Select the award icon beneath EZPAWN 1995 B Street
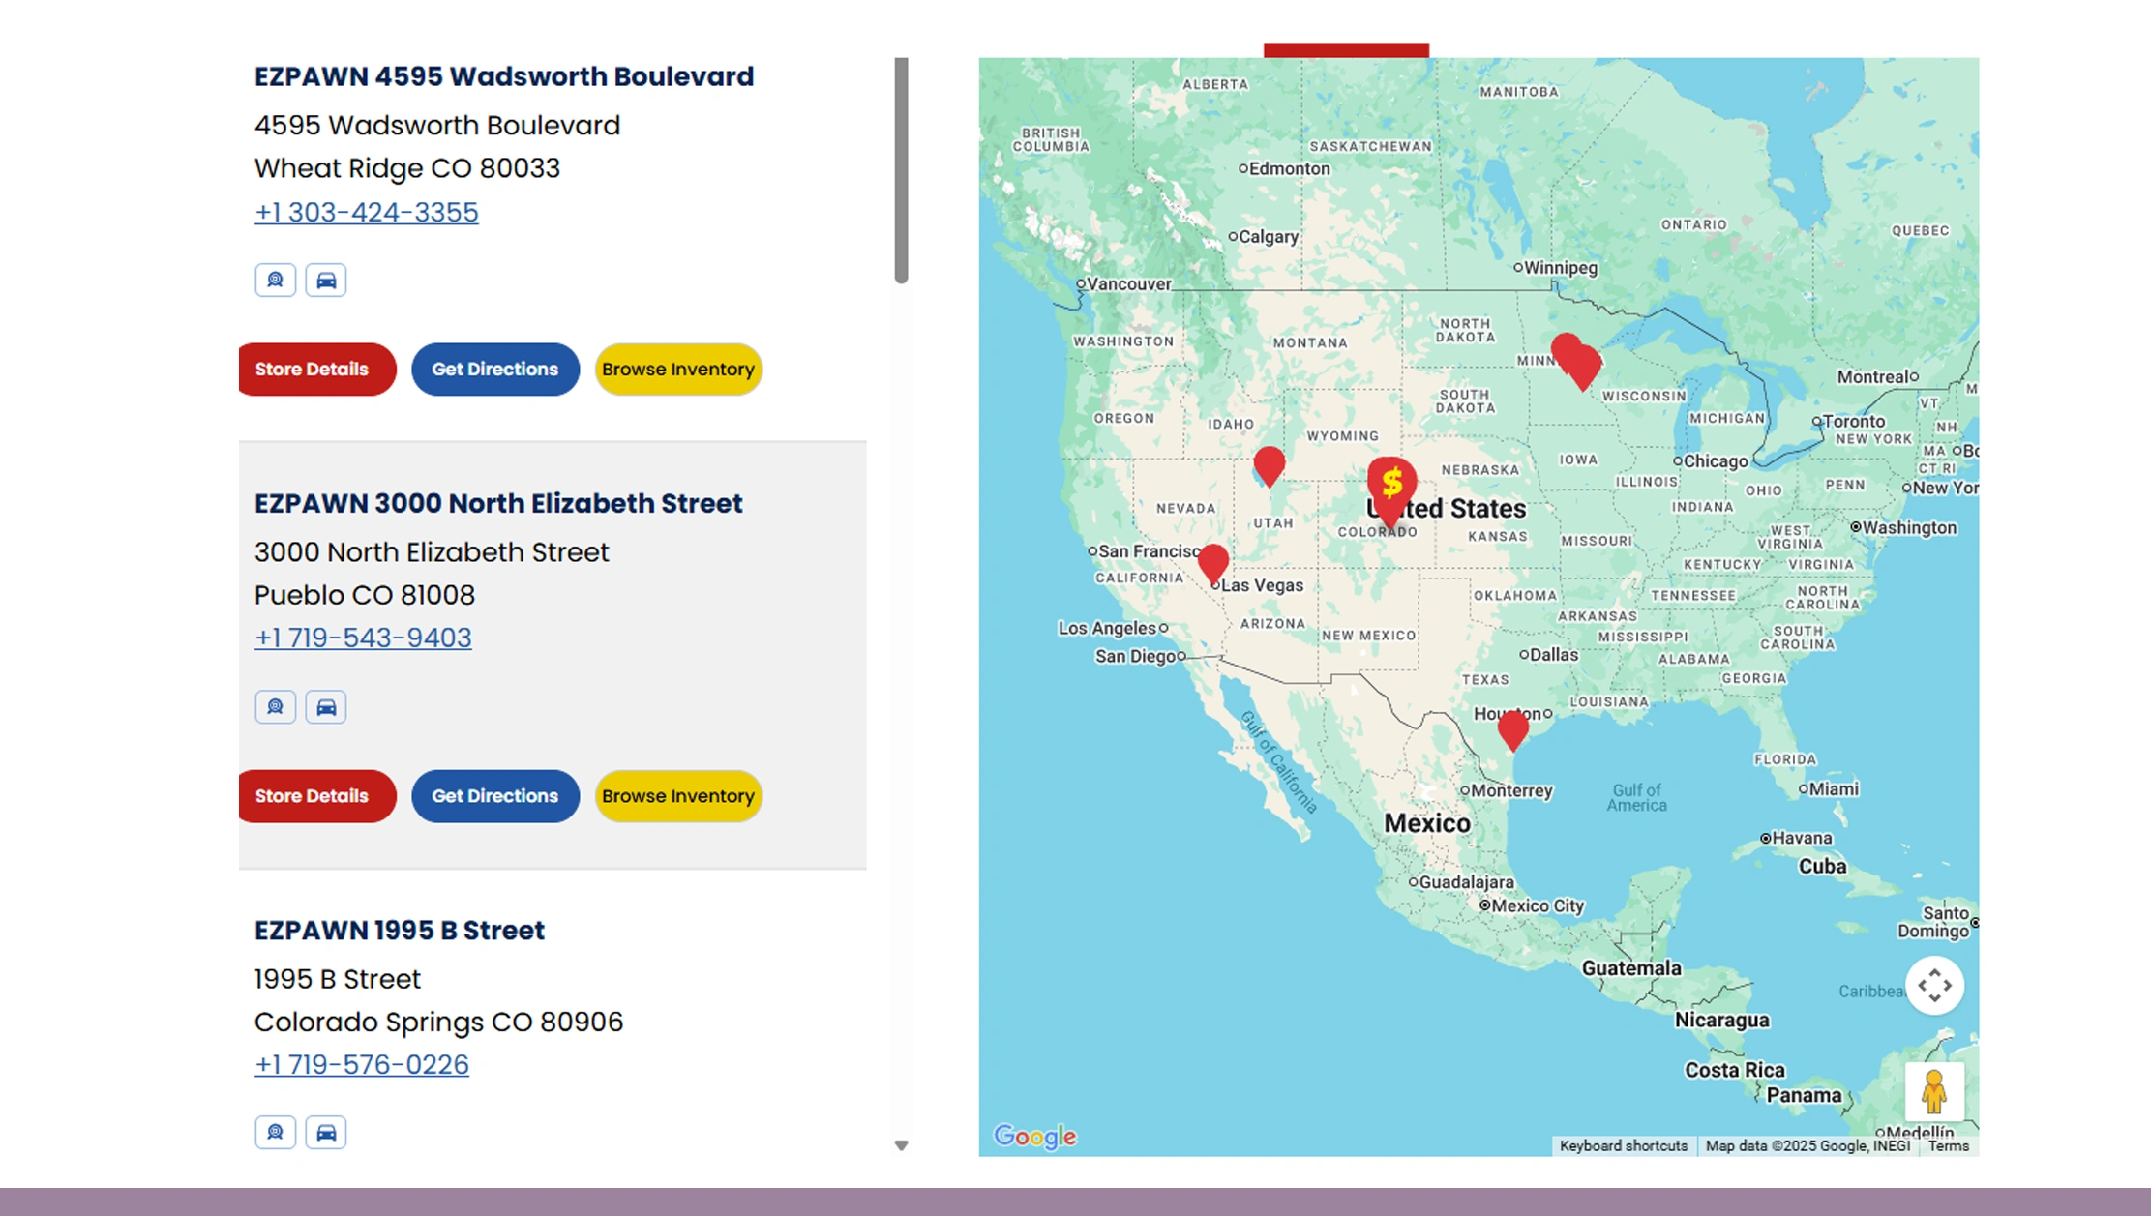The image size is (2151, 1216). point(275,1132)
